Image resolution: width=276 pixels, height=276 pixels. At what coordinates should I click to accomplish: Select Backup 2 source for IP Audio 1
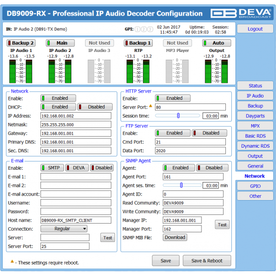21,43
